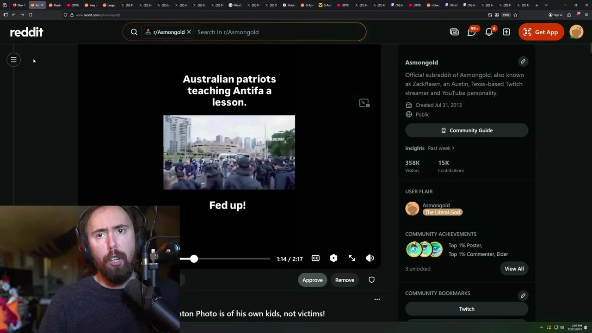
Task: Expand the video to fullscreen
Action: click(x=352, y=258)
